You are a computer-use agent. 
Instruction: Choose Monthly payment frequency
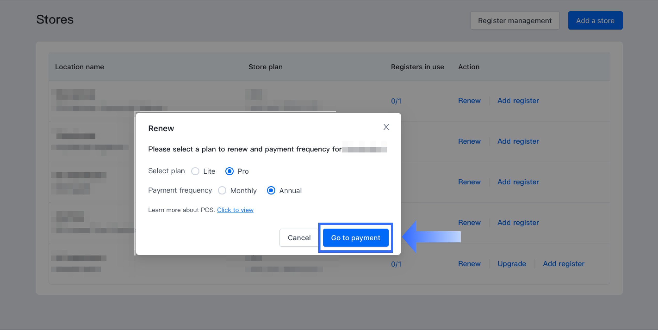coord(222,191)
